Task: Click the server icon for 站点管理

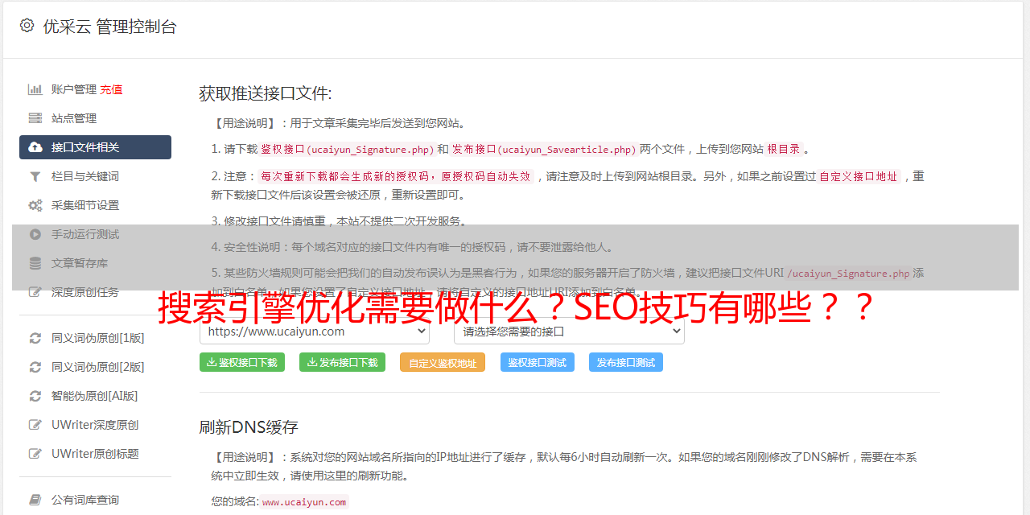Action: (35, 118)
